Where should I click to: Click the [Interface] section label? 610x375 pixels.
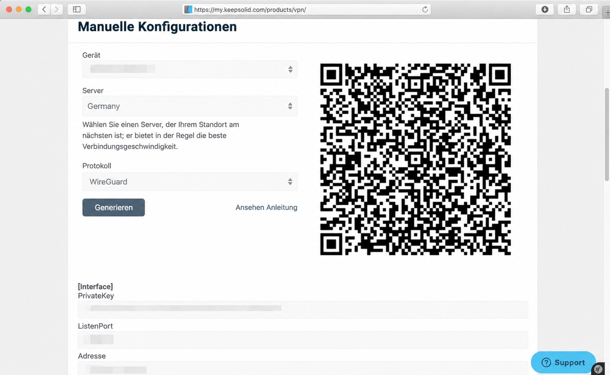tap(96, 287)
